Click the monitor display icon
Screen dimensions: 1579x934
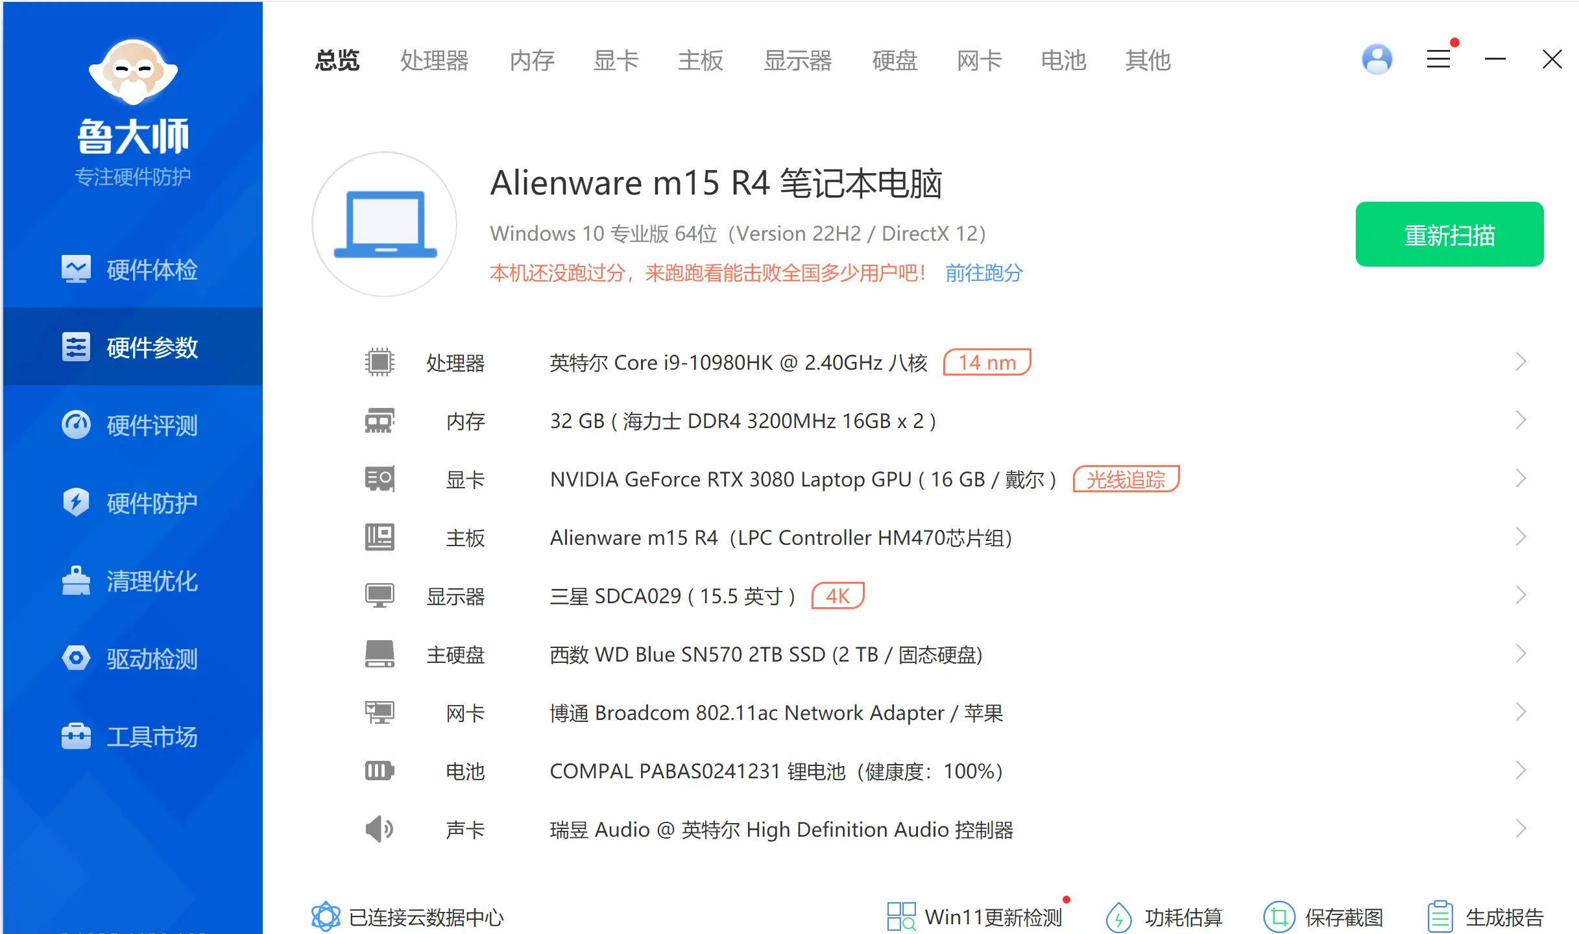380,595
